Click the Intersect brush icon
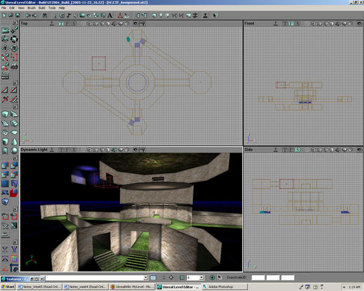Image resolution: width=364 pixels, height=291 pixels. 5,174
